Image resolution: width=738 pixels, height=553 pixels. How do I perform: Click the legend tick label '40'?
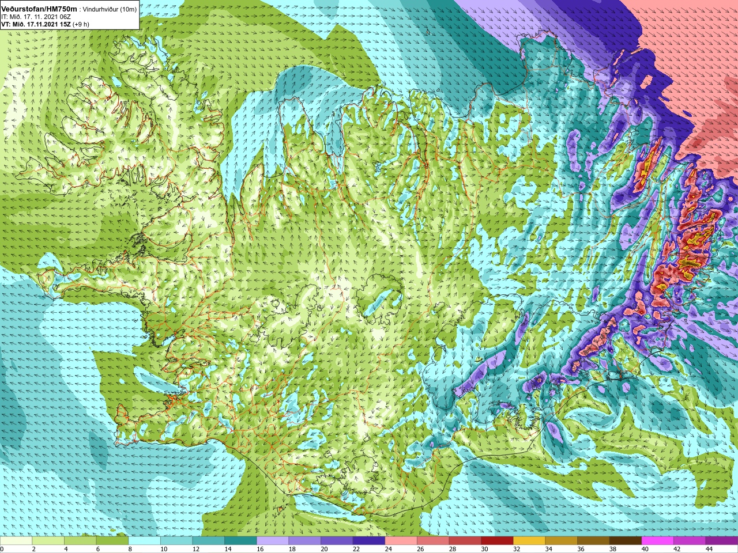click(645, 549)
